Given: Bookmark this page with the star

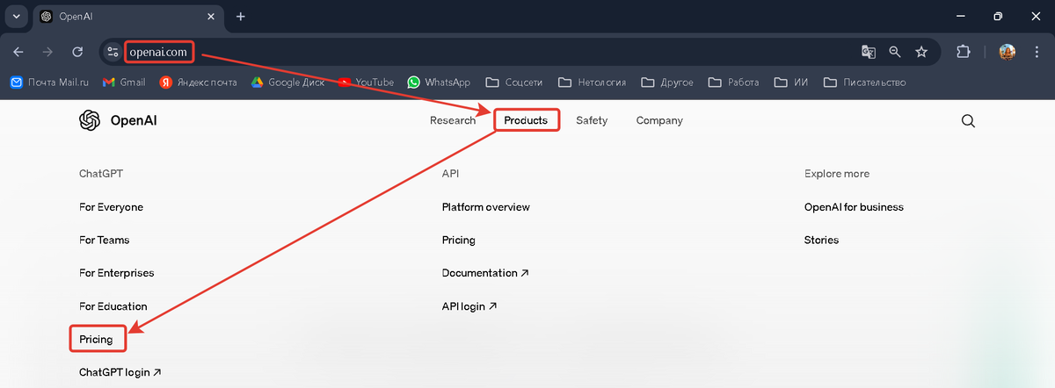Looking at the screenshot, I should [921, 52].
